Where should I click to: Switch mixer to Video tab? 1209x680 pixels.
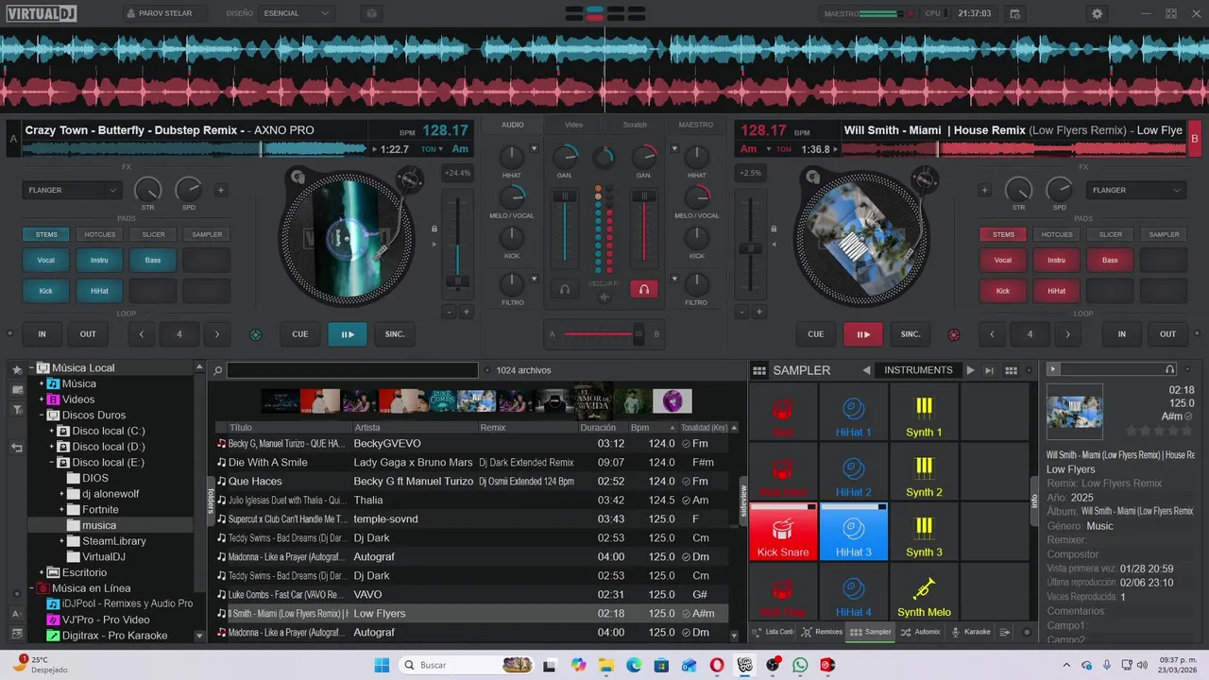[x=573, y=125]
